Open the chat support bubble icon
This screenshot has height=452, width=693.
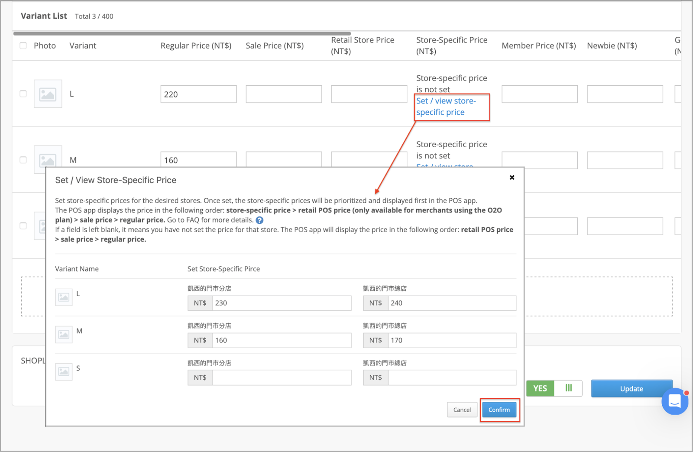click(x=674, y=401)
